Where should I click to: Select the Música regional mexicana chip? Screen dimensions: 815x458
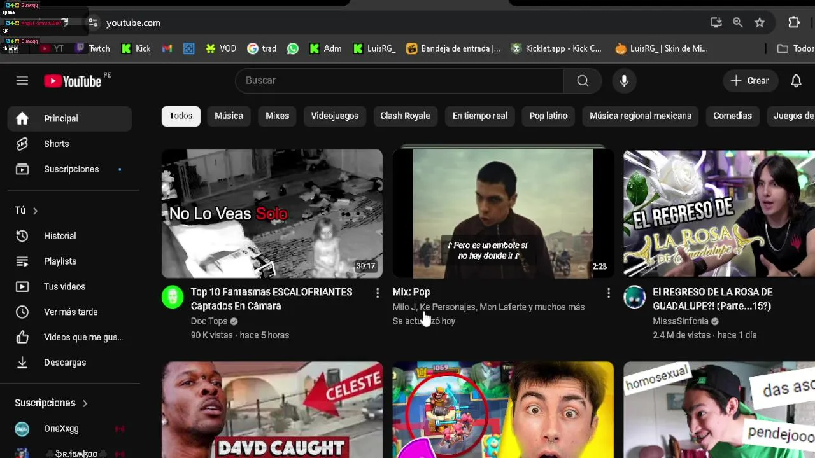pos(641,116)
